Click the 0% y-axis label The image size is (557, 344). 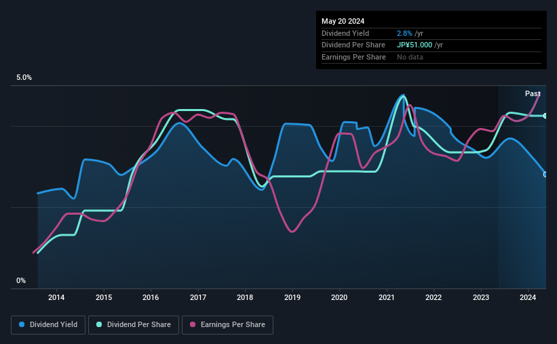tap(21, 280)
